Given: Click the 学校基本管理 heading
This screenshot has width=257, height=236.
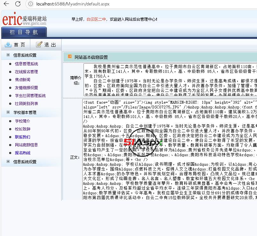Looking at the screenshot, I should coord(25,113).
